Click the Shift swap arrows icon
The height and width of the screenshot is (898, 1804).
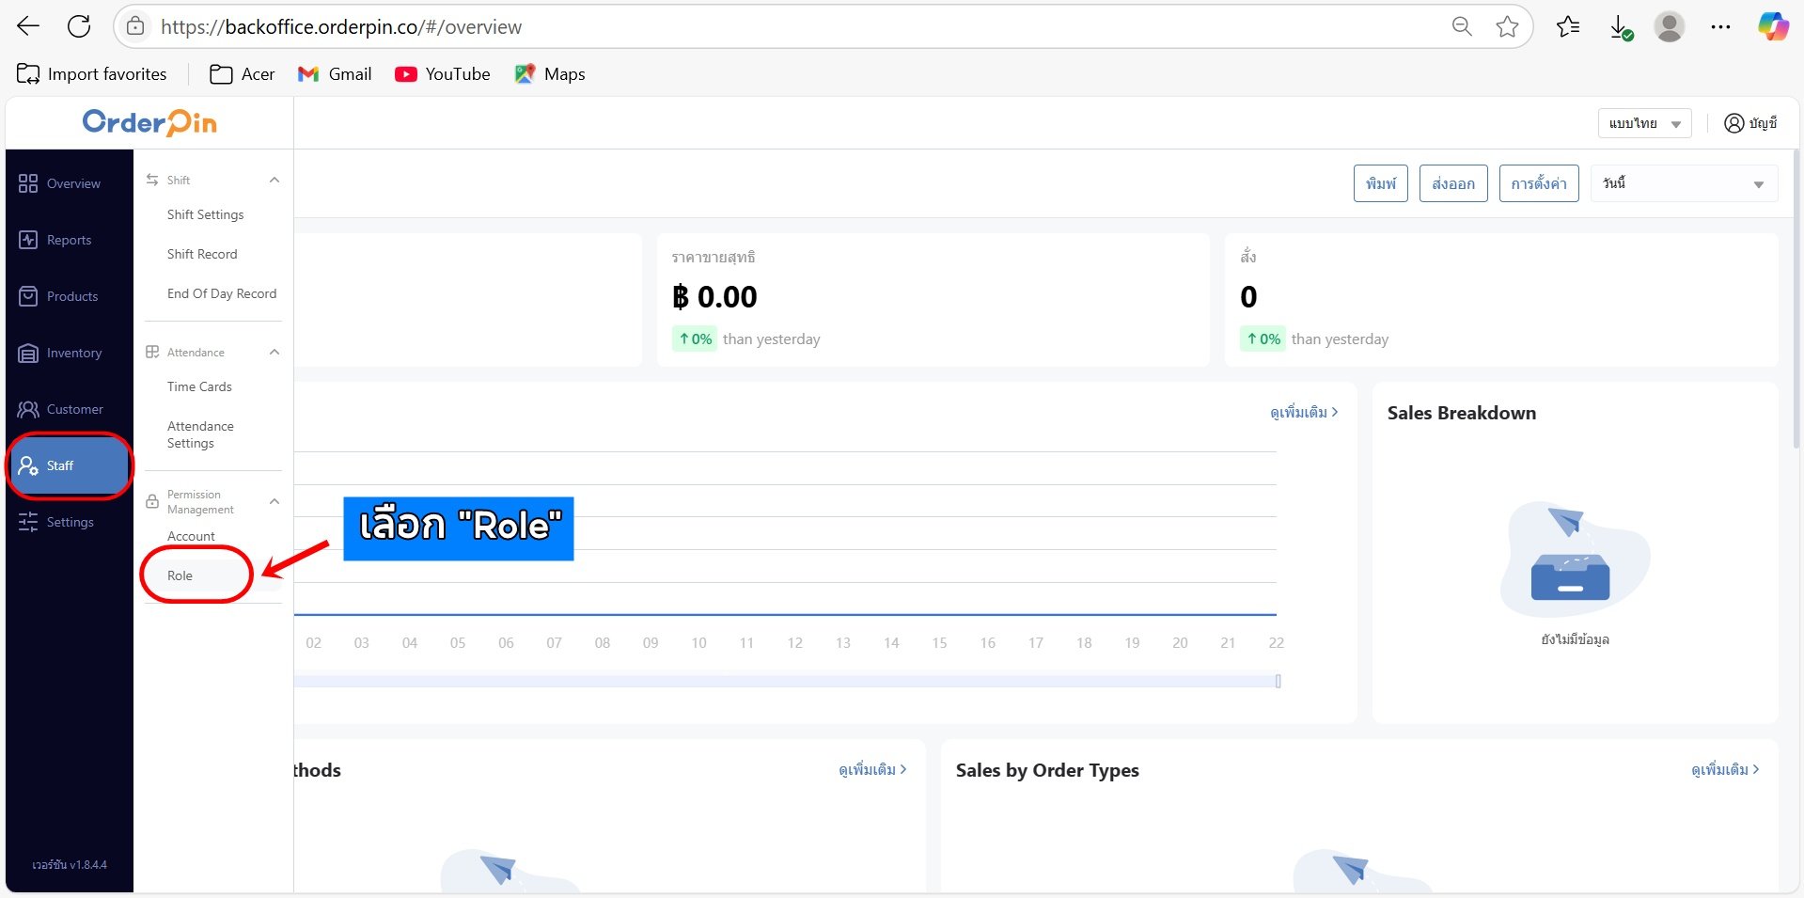tap(152, 180)
